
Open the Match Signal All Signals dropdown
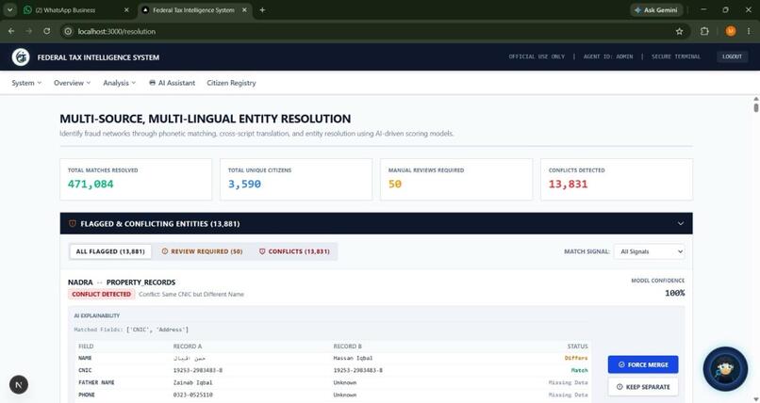(x=649, y=251)
